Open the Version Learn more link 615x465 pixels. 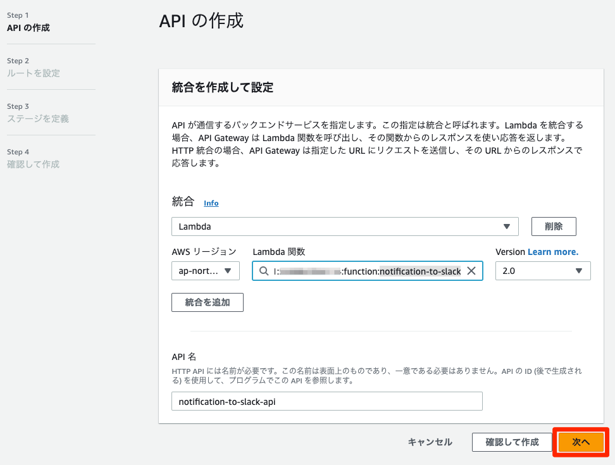[x=553, y=252]
